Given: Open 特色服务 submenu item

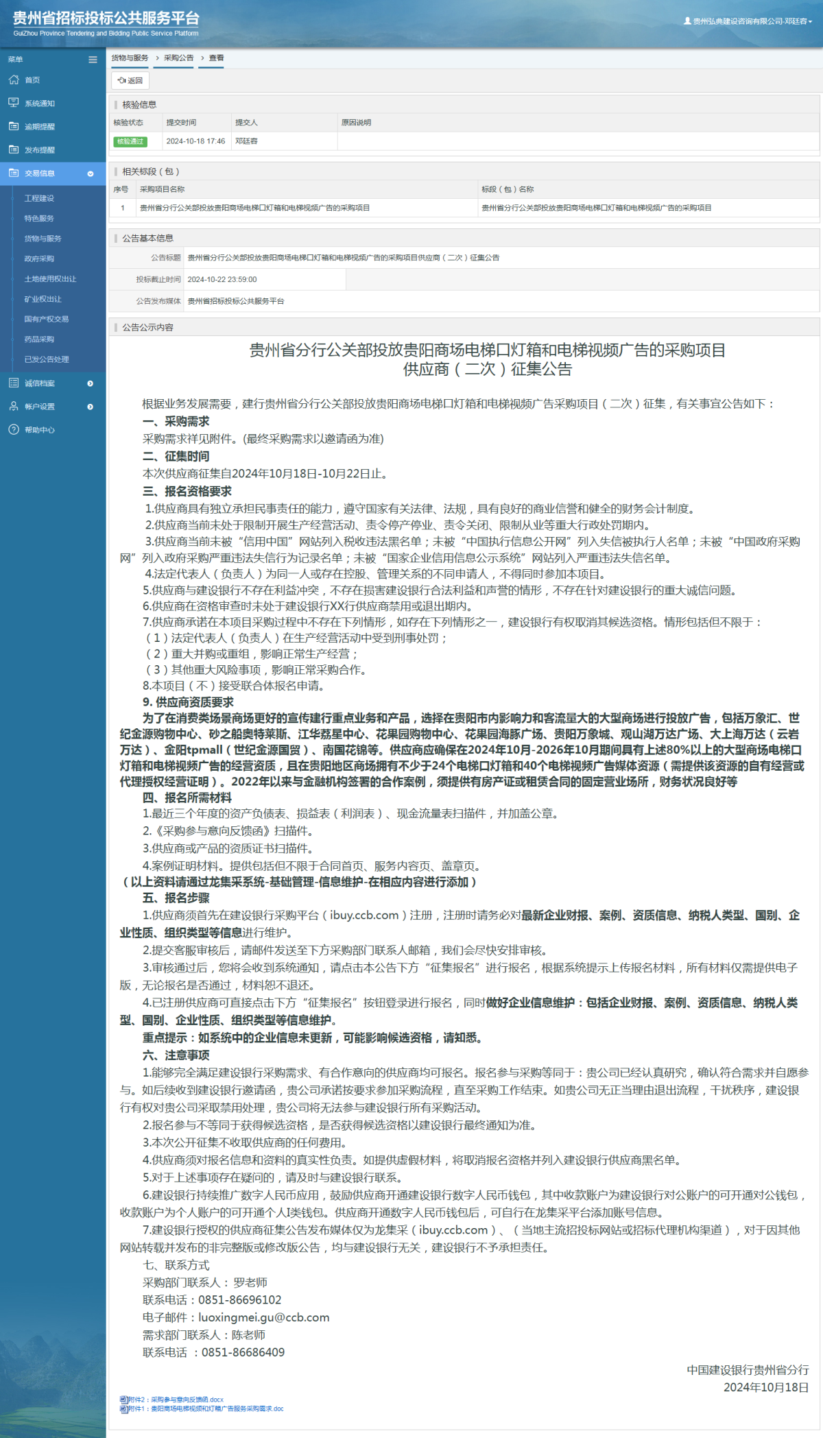Looking at the screenshot, I should pos(39,218).
